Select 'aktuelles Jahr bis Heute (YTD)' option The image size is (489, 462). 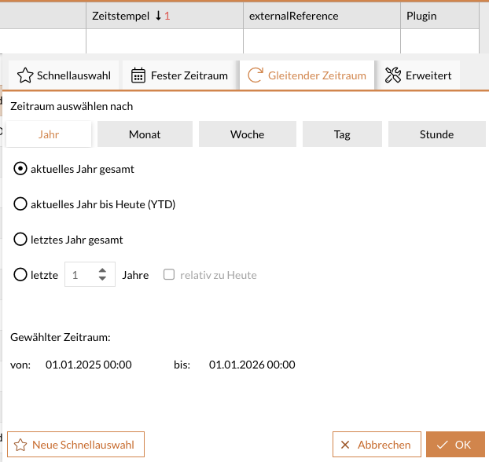(x=20, y=203)
